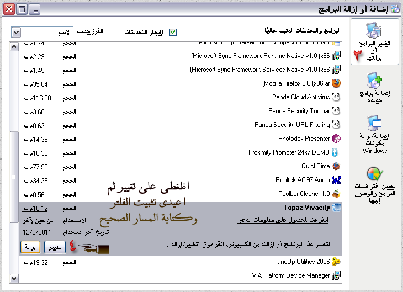403x292 pixels.
Task: Open Add/Remove Windows Components sidebar tab
Action: point(374,135)
